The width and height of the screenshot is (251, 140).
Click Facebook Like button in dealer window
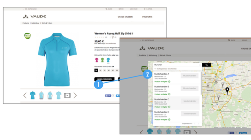[231, 133]
